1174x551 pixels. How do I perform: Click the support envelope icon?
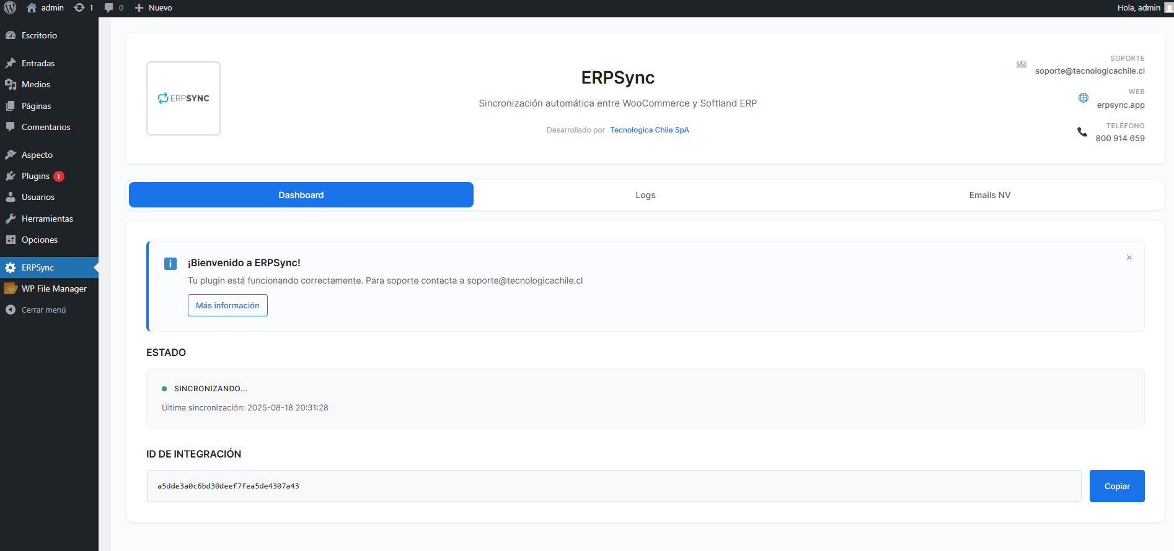1022,64
